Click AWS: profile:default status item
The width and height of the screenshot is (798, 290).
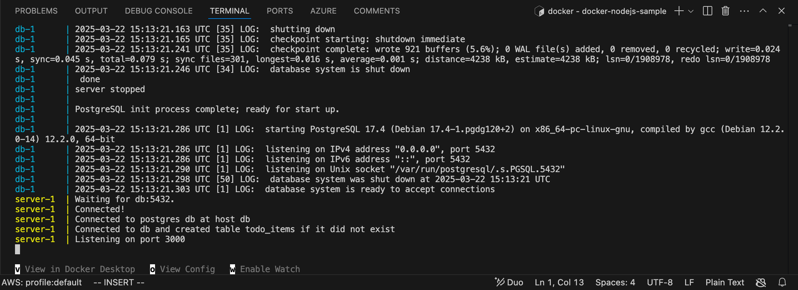(42, 282)
